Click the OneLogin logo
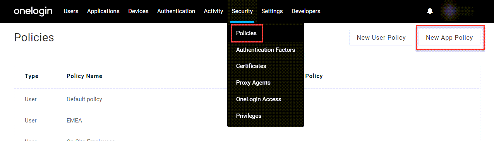The image size is (494, 141). (33, 11)
